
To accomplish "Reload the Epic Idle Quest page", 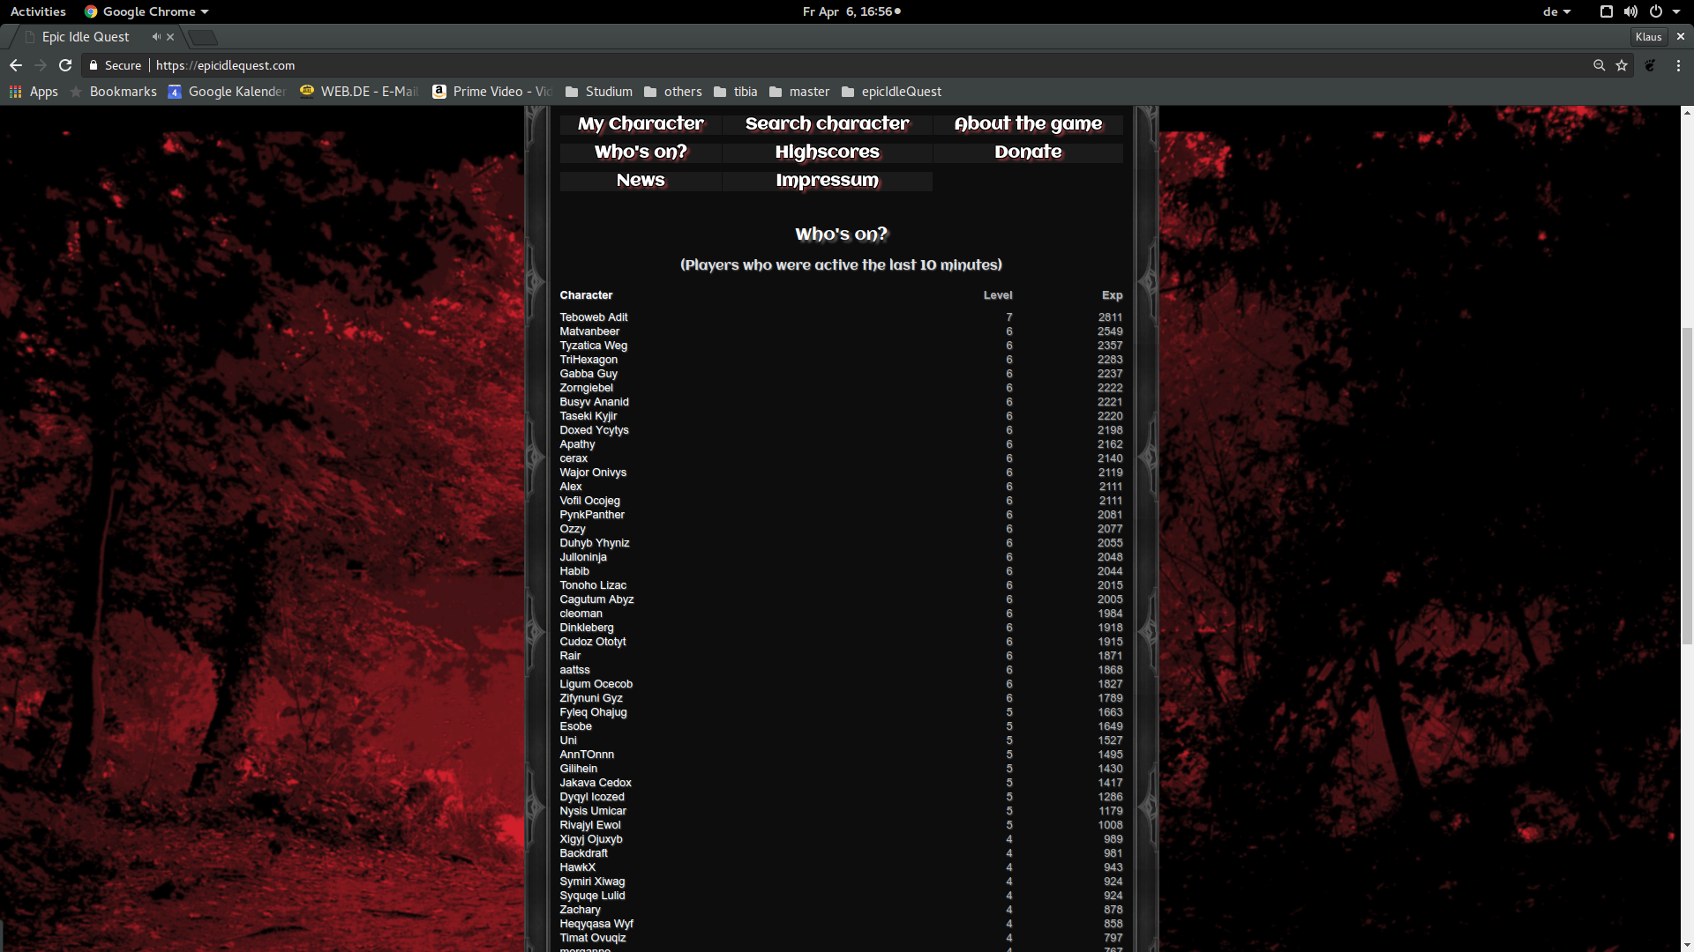I will [x=64, y=65].
